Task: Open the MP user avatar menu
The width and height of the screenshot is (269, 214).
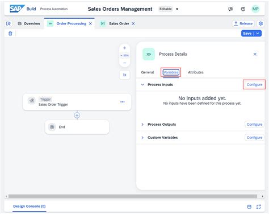Action: [x=255, y=9]
